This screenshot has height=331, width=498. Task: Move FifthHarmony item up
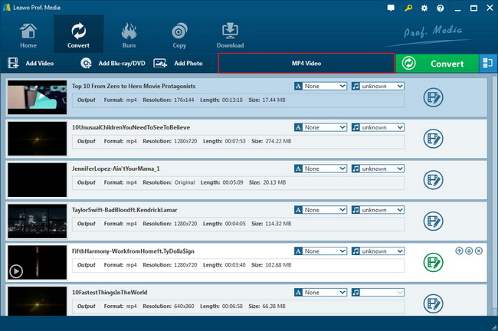coord(459,251)
